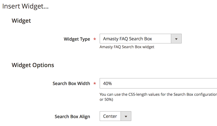
Task: Expand the Search Box Align arrow button
Action: (126, 116)
